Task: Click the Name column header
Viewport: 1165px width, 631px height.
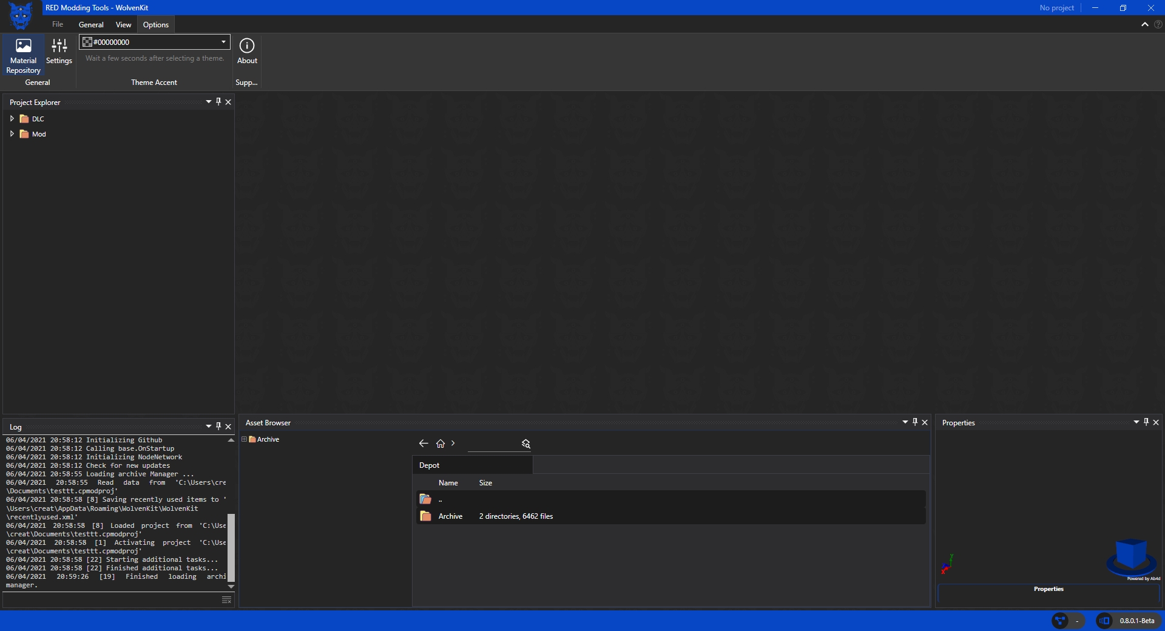Action: click(448, 483)
